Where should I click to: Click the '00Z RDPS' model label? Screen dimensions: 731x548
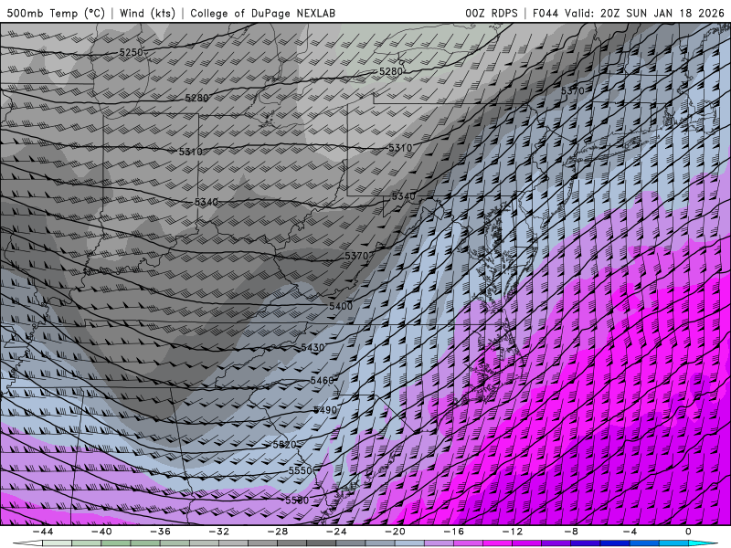492,13
